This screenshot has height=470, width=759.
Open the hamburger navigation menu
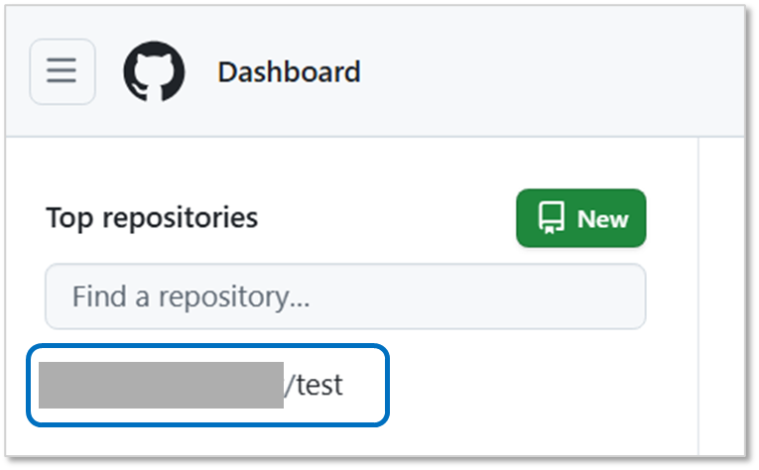point(63,71)
